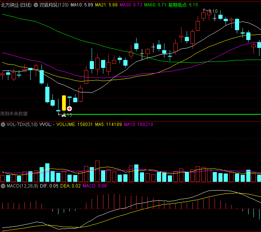The width and height of the screenshot is (261, 232).
Task: Select the VOLUME: 158031 value
Action: [74, 124]
